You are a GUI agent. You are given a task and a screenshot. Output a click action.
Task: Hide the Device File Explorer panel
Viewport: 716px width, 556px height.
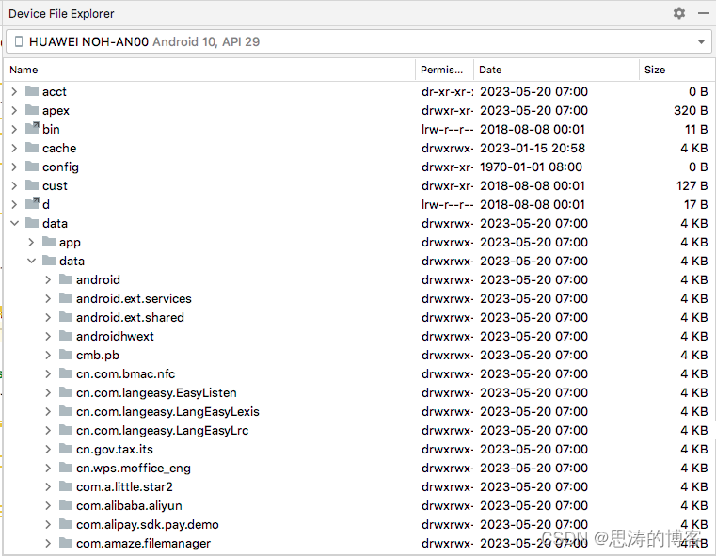tap(703, 14)
